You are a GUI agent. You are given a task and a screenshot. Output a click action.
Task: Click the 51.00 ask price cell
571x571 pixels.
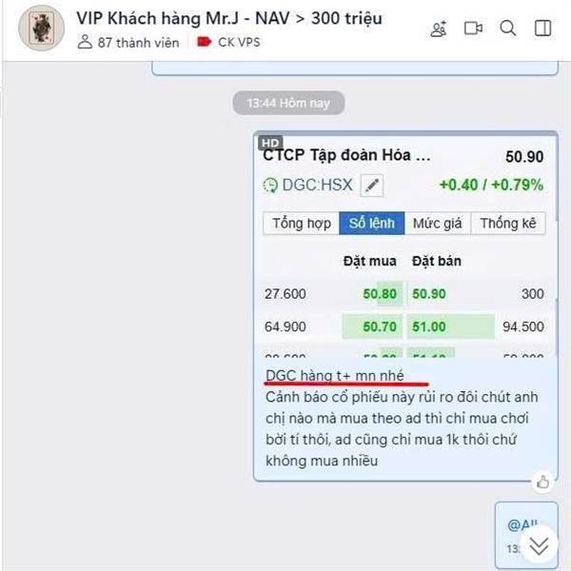point(429,326)
